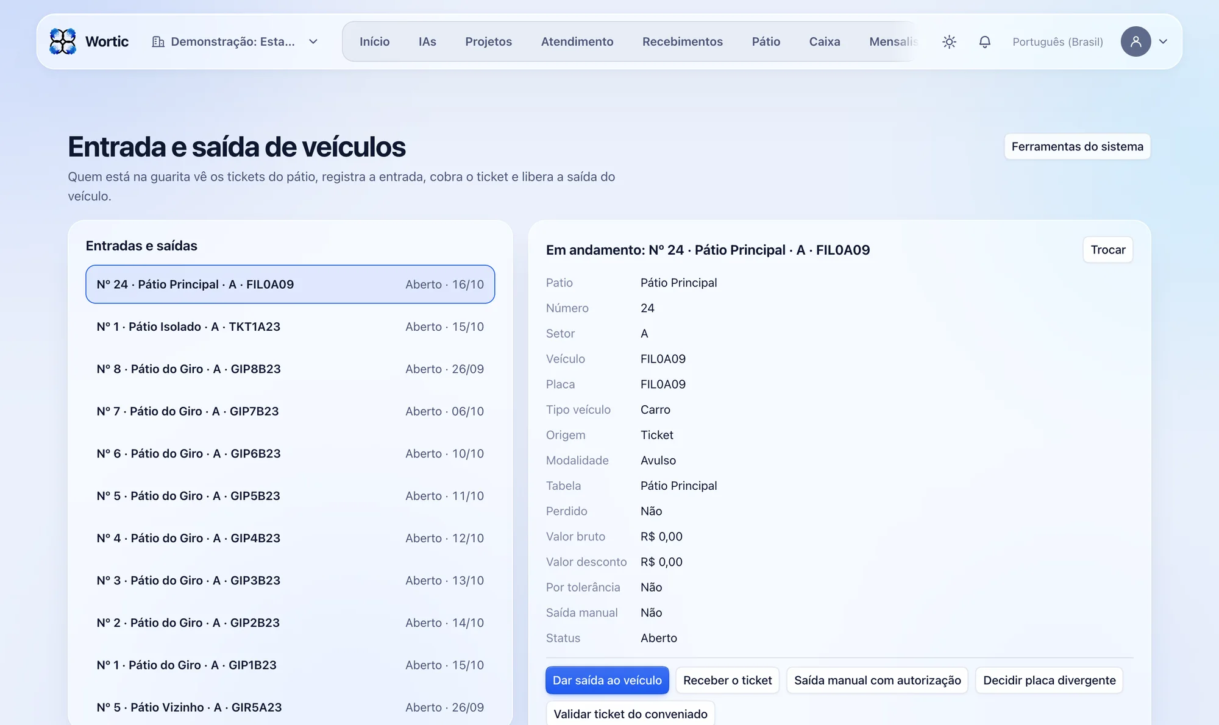
Task: Click the Status value Aberto
Action: (658, 638)
